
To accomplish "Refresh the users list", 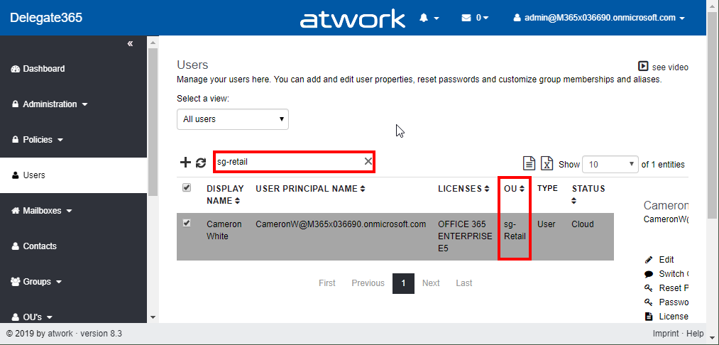I will [201, 163].
